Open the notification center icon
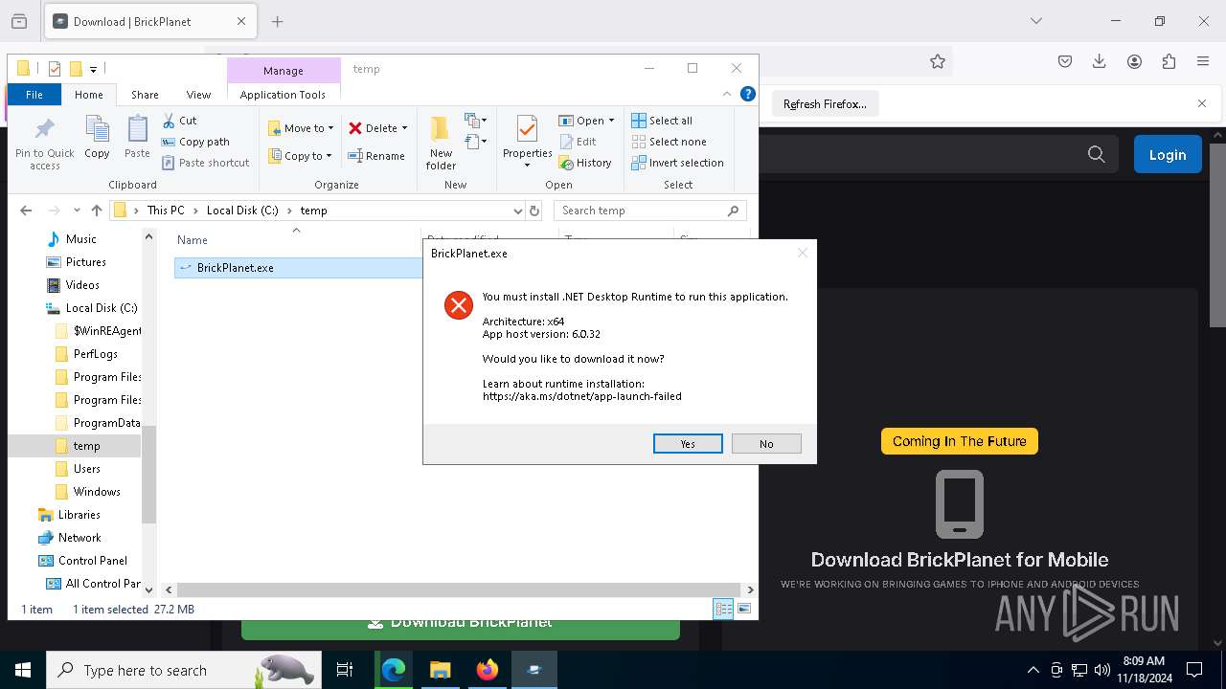This screenshot has height=689, width=1226. (1194, 670)
